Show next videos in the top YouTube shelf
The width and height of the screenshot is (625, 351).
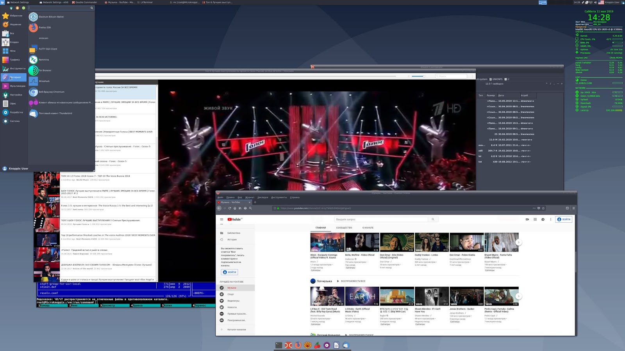coord(519,242)
